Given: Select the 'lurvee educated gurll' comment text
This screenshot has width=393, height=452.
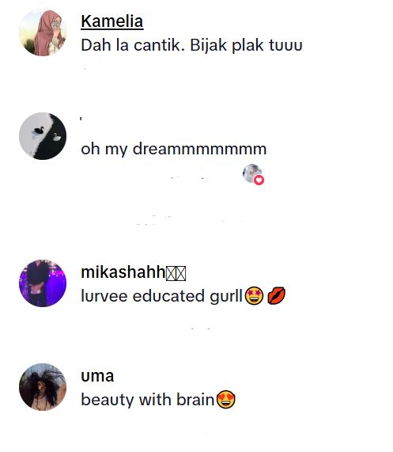Looking at the screenshot, I should click(x=161, y=296).
